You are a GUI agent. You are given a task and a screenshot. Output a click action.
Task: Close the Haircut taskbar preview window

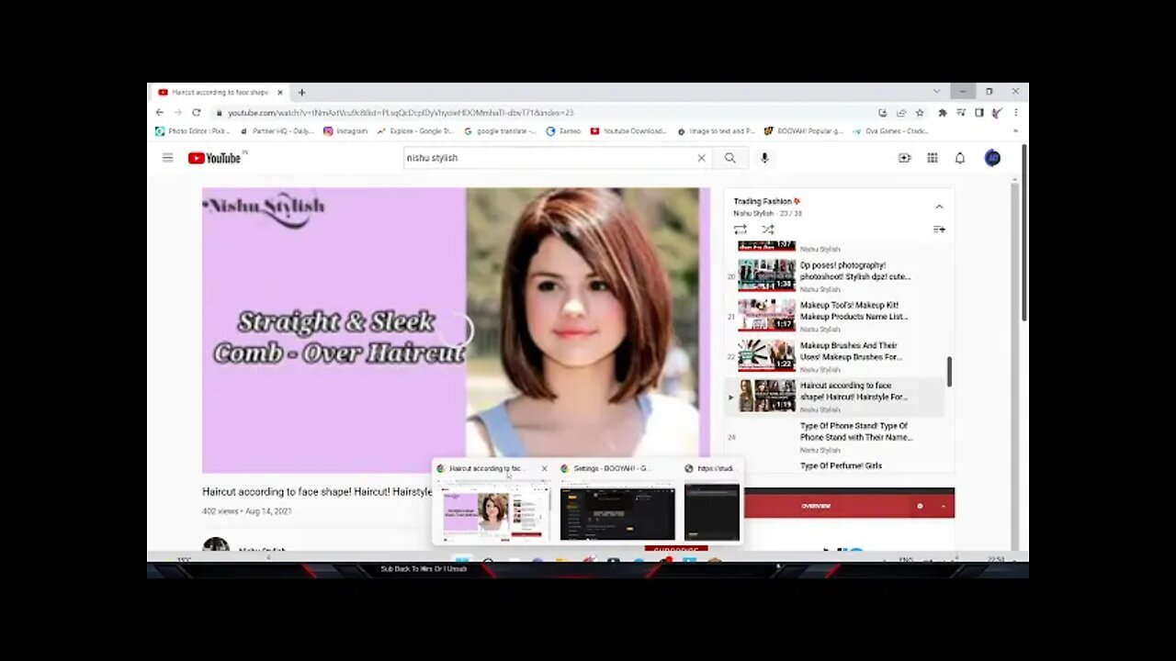pyautogui.click(x=544, y=468)
